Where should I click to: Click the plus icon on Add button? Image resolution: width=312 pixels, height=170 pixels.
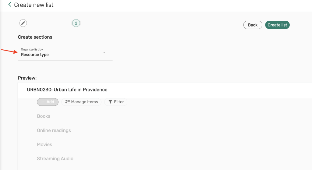point(43,102)
